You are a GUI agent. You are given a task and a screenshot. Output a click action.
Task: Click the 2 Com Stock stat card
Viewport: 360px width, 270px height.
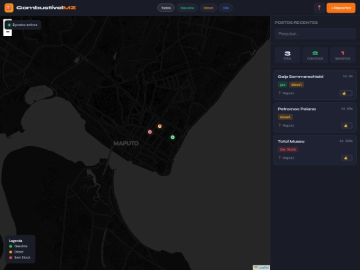315,55
